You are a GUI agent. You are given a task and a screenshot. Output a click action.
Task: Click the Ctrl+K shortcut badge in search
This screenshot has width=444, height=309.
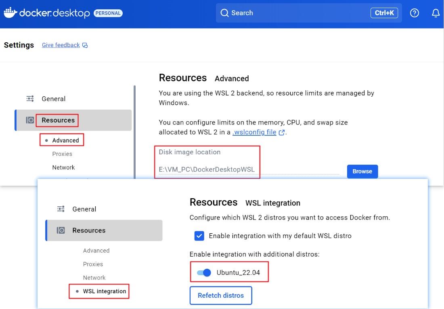point(384,13)
